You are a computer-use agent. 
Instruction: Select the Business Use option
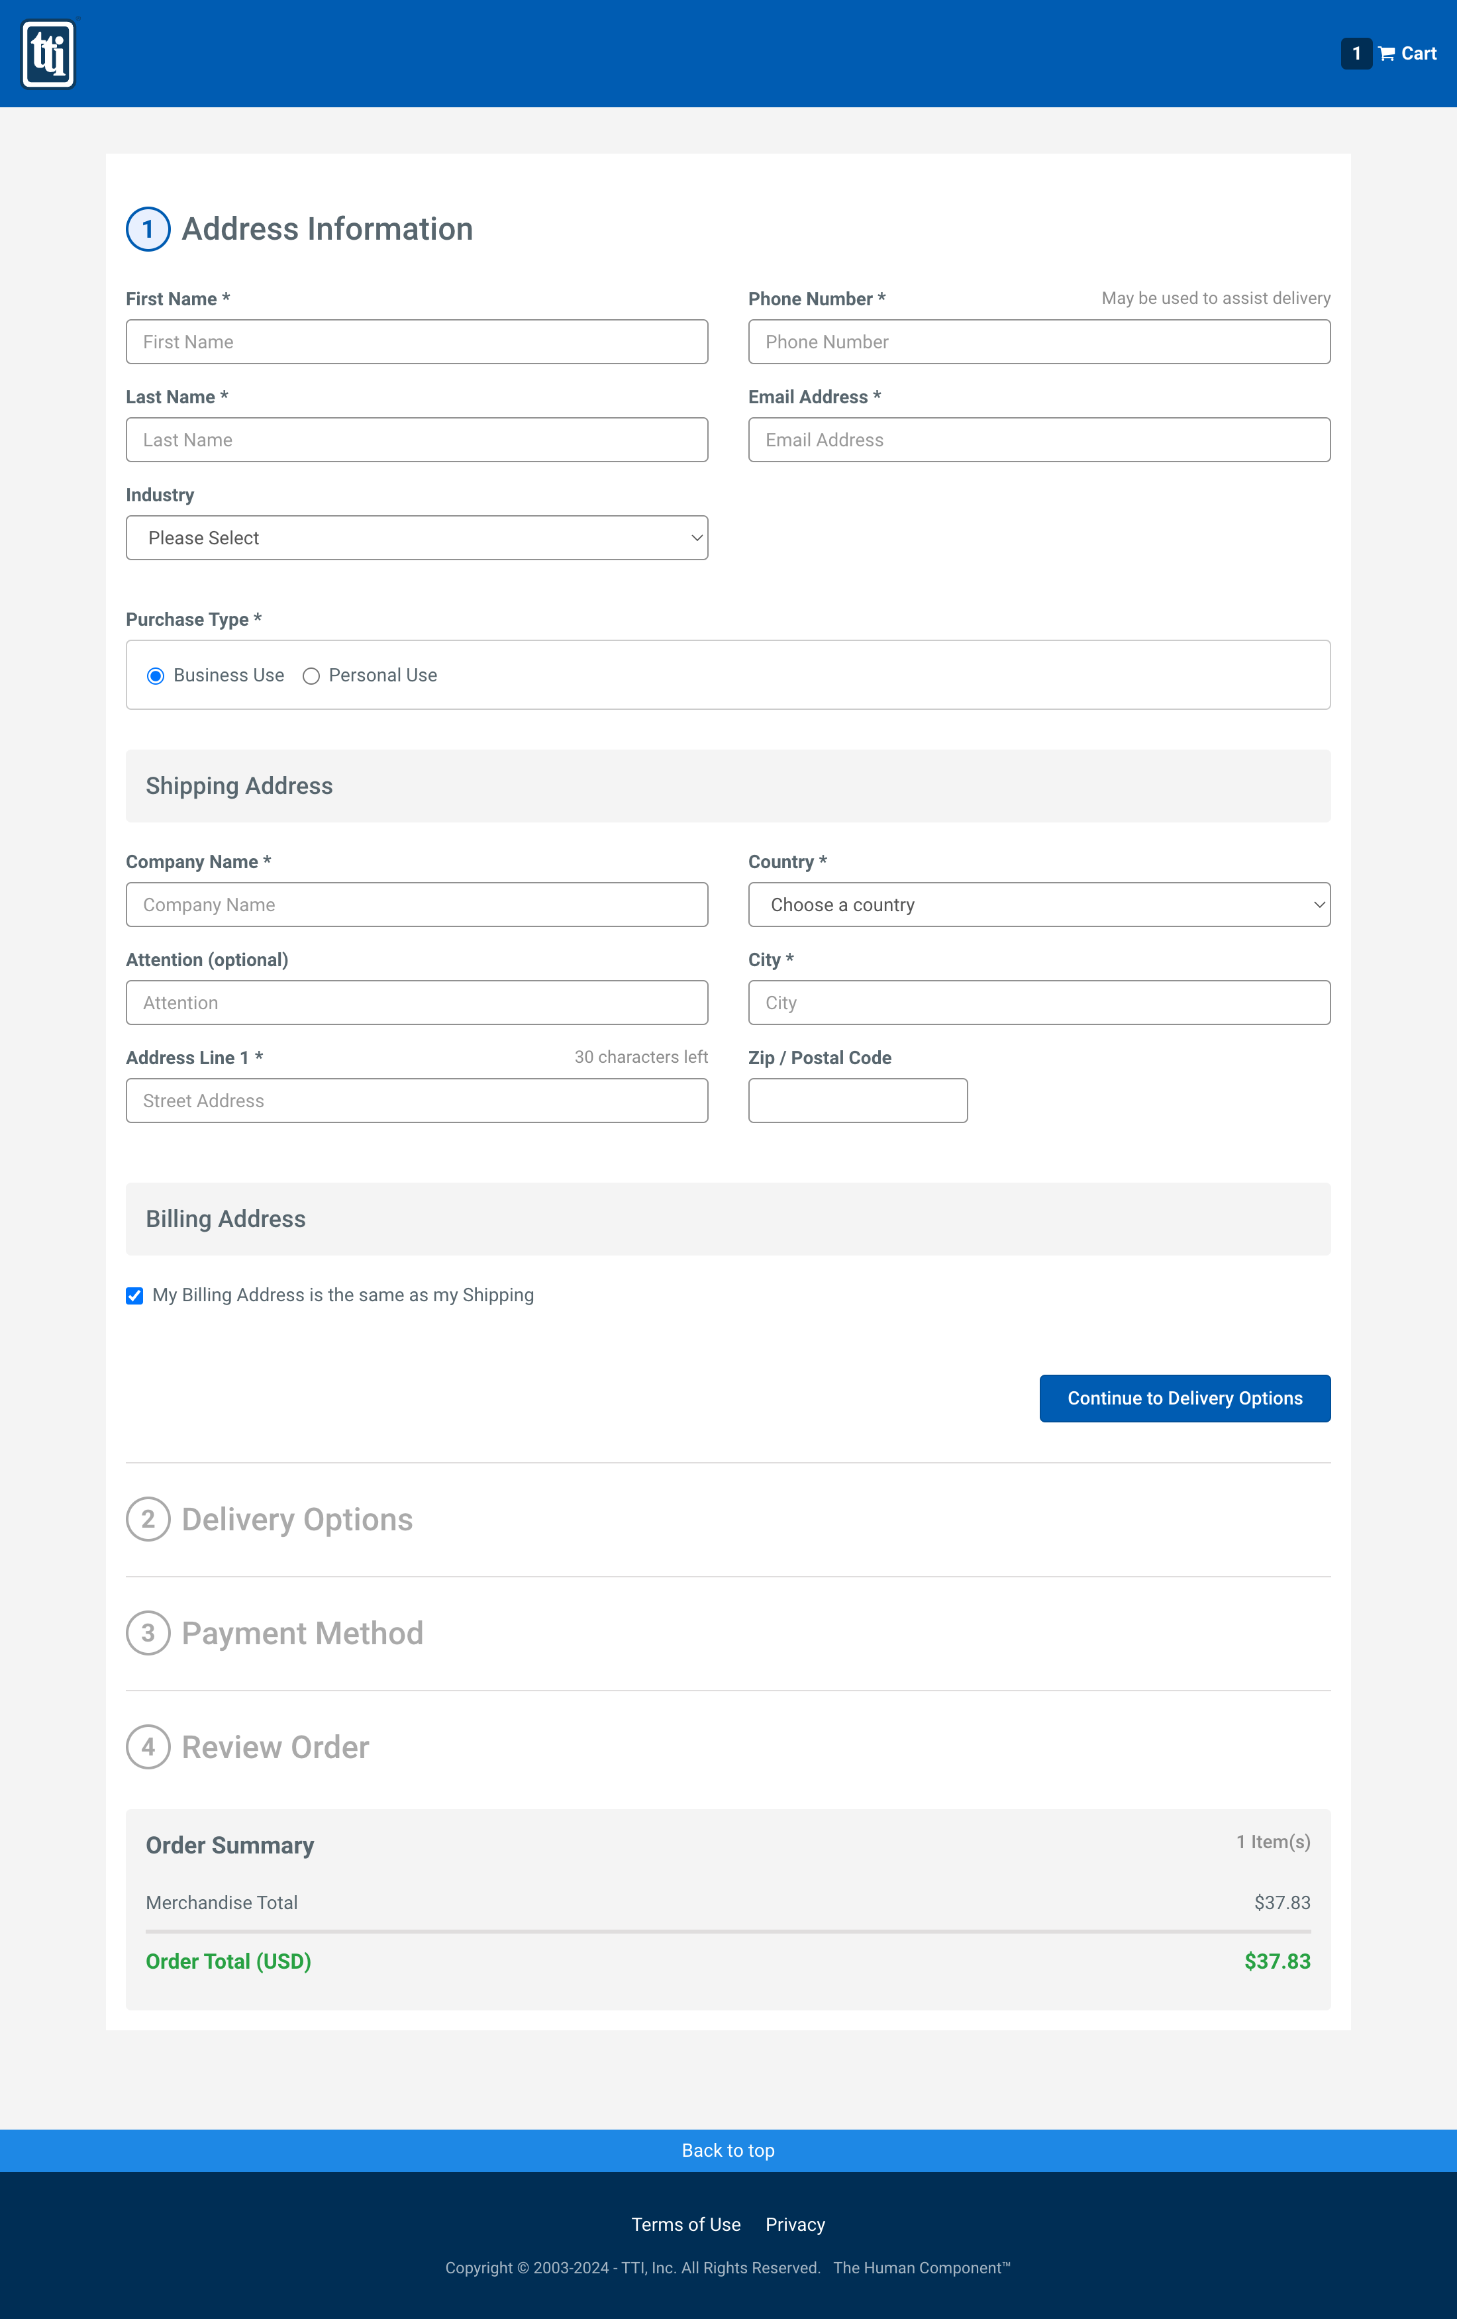pyautogui.click(x=157, y=675)
